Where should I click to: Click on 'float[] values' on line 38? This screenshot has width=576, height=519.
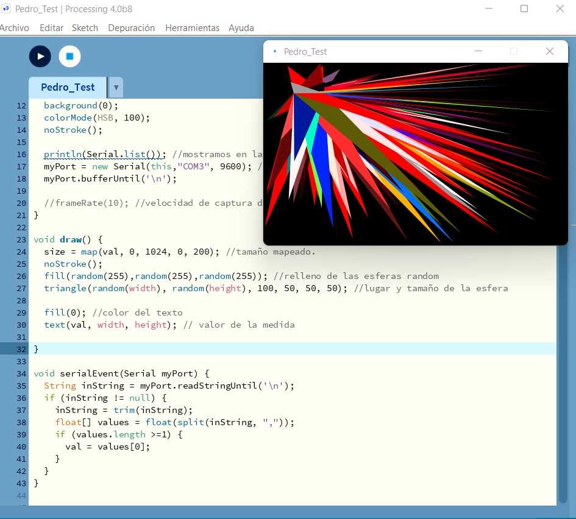pyautogui.click(x=92, y=423)
